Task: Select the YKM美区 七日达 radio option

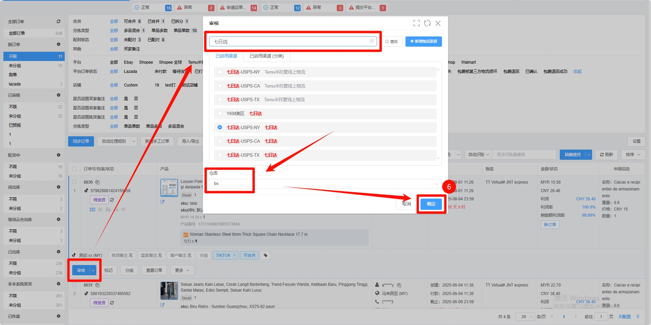Action: pyautogui.click(x=220, y=113)
